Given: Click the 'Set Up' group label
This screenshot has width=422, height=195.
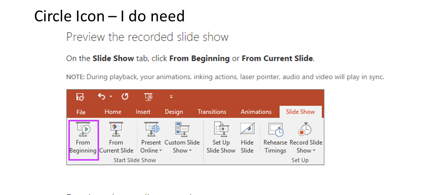Looking at the screenshot, I should pos(300,160).
